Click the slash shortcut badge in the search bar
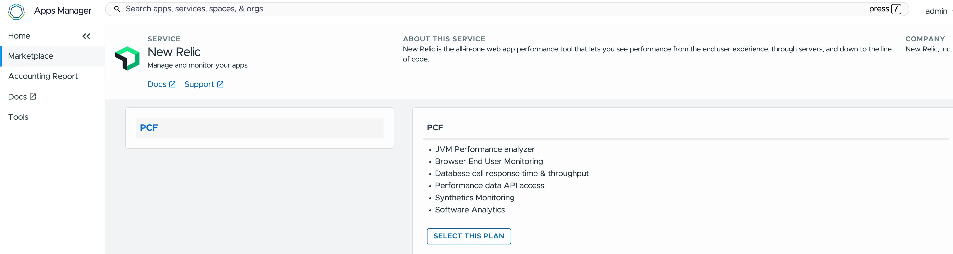953x254 pixels. [896, 9]
